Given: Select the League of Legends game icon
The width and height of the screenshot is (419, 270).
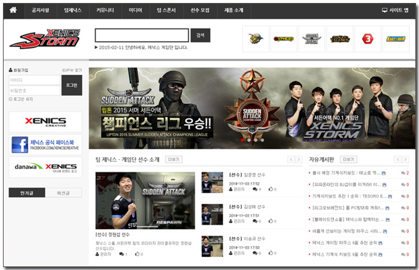Looking at the screenshot, I should click(x=340, y=39).
